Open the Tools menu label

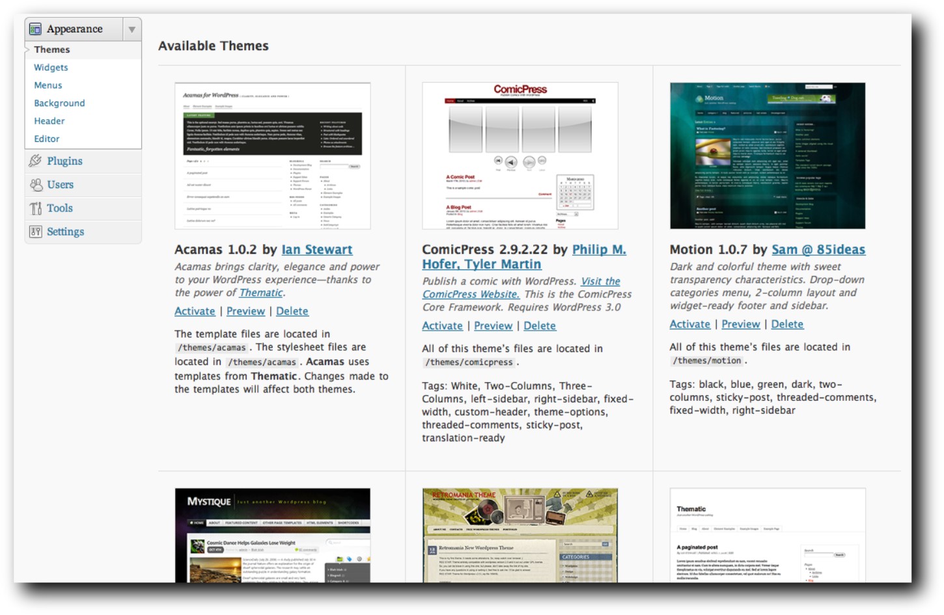(x=59, y=208)
